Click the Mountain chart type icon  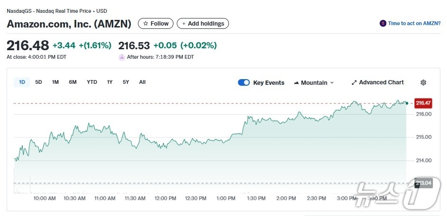click(296, 83)
